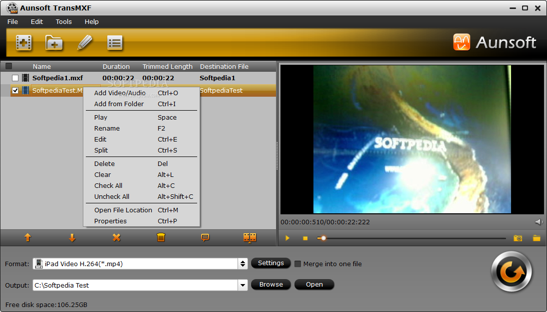Click the Settings button
Image resolution: width=547 pixels, height=312 pixels.
point(271,263)
